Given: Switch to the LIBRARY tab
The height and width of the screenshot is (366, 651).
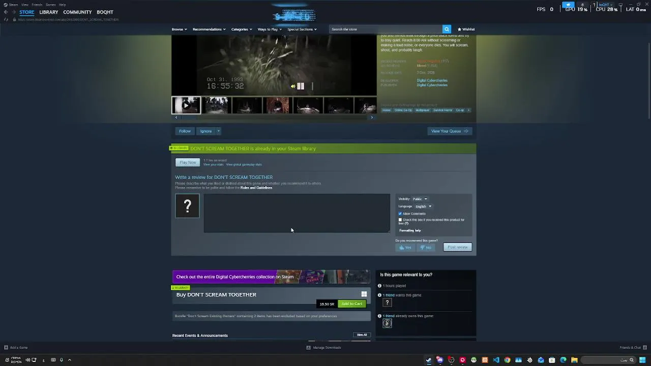Looking at the screenshot, I should [x=49, y=12].
